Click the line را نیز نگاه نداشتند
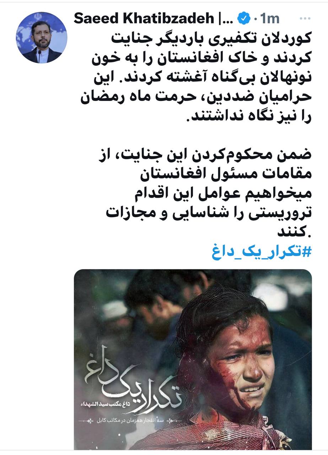The width and height of the screenshot is (328, 455). coord(249,117)
